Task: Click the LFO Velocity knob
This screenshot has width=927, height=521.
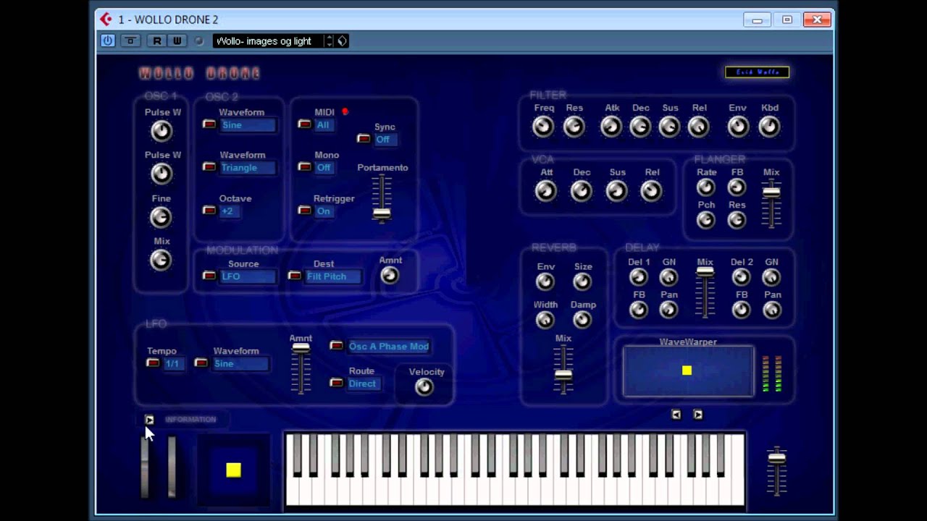Action: [x=424, y=387]
